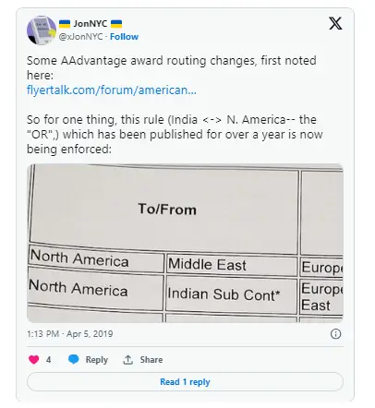Click the JonNYC display name
This screenshot has height=408, width=375.
coord(91,24)
